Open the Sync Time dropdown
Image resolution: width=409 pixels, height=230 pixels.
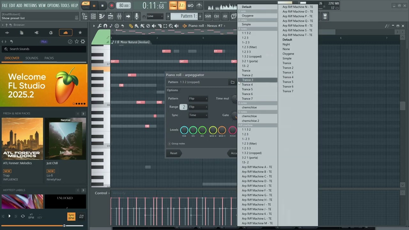click(x=198, y=115)
